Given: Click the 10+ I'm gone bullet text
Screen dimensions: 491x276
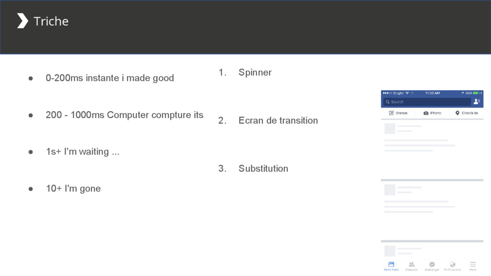Looking at the screenshot, I should click(x=73, y=188).
